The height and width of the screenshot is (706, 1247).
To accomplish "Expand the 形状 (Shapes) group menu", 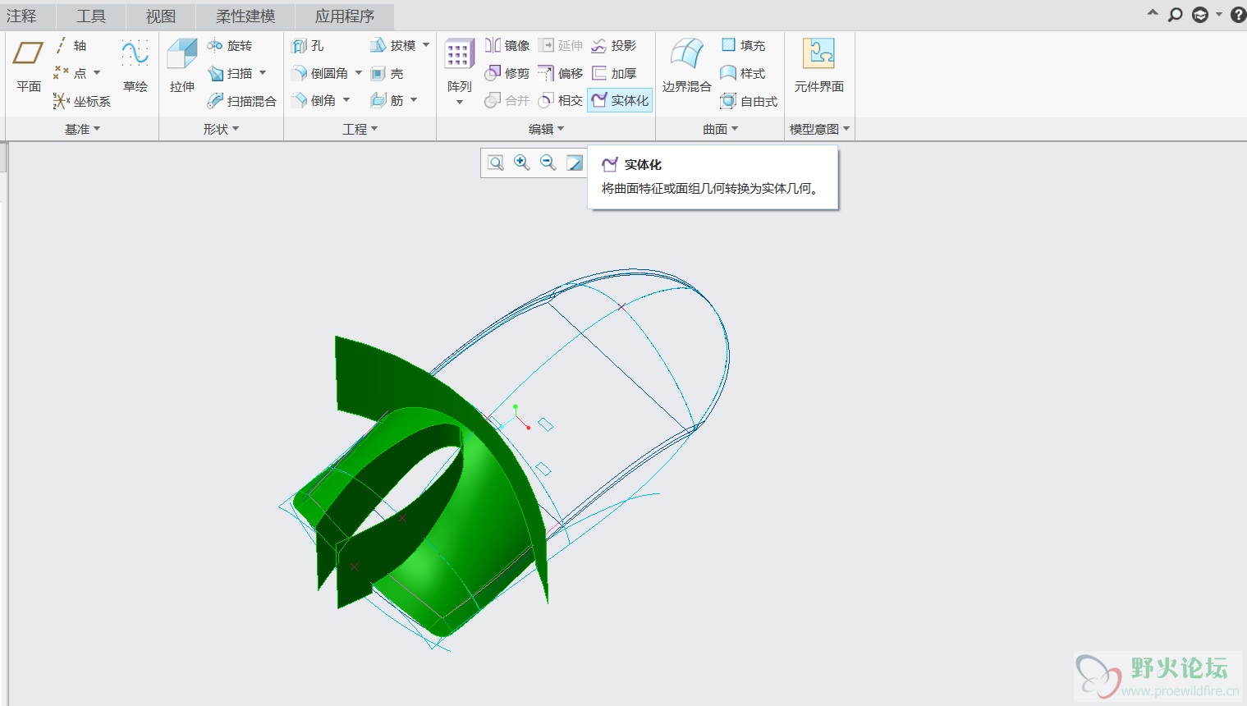I will tap(221, 129).
